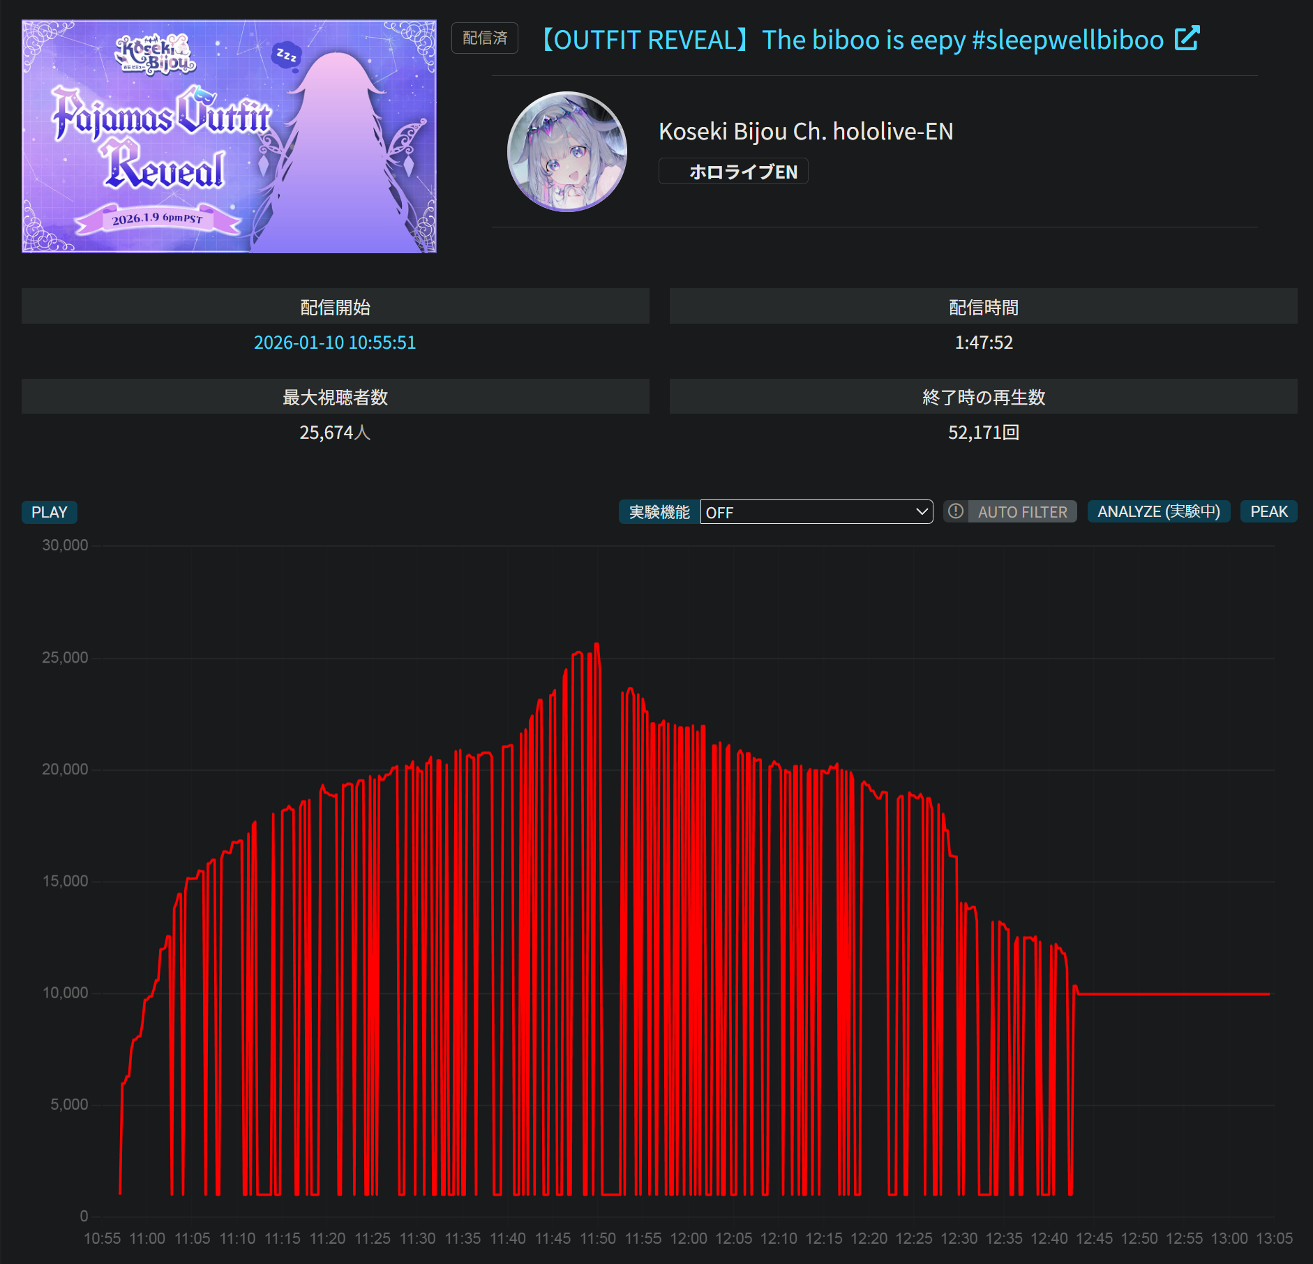The image size is (1313, 1264).
Task: Expand the 実験機能 OFF dropdown
Action: coord(816,512)
